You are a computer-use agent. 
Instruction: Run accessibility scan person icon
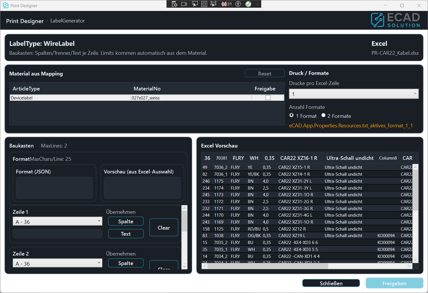(x=238, y=4)
